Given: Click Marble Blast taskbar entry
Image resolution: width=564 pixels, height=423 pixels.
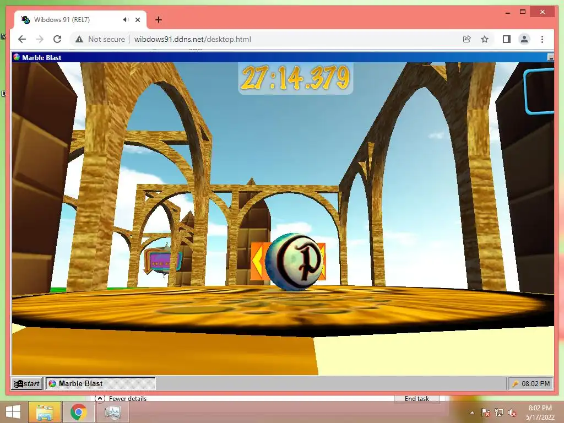Looking at the screenshot, I should pos(101,383).
